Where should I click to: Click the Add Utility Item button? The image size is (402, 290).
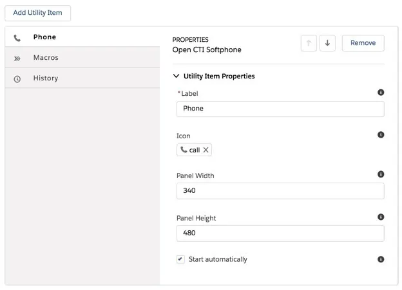click(x=37, y=13)
